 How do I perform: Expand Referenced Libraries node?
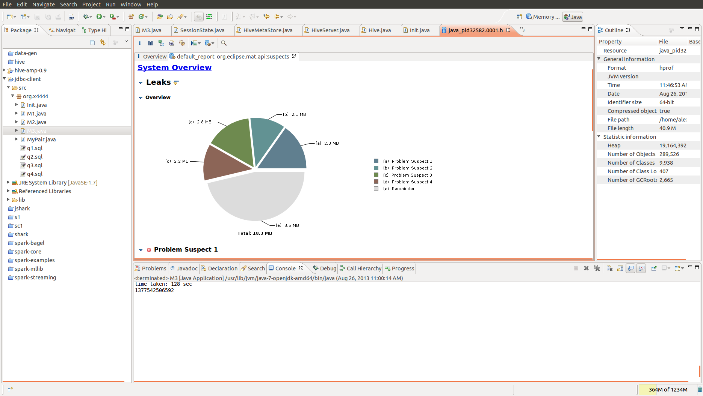click(8, 191)
